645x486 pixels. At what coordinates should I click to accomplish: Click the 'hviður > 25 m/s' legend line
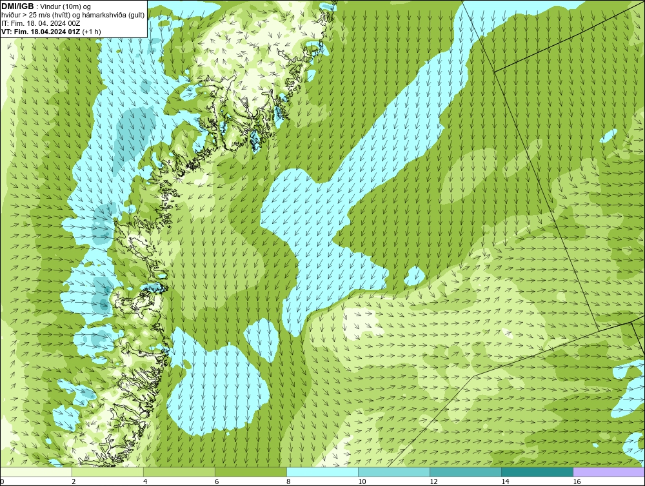coord(73,15)
